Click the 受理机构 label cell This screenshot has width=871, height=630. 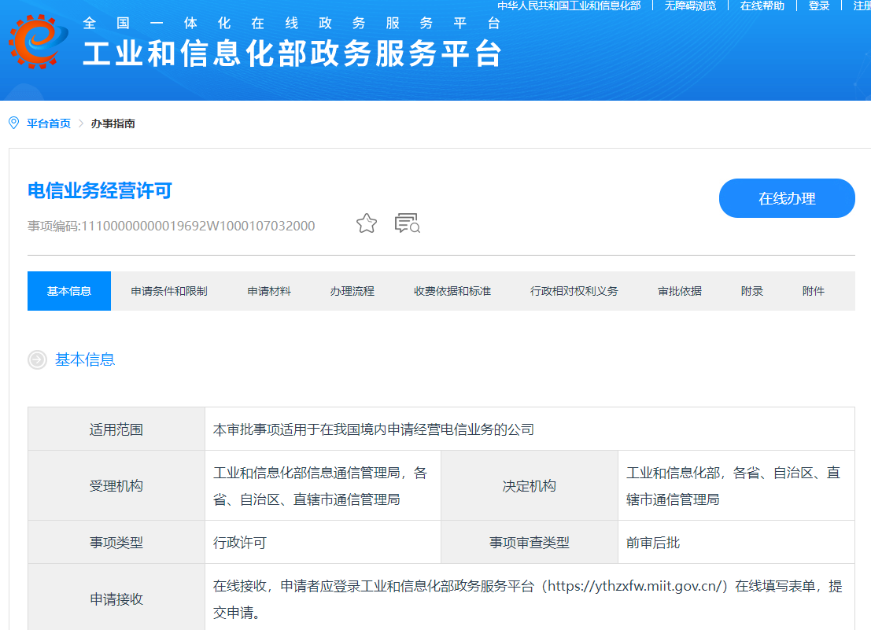(116, 486)
